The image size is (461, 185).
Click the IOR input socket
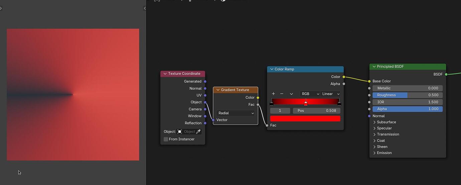[x=369, y=102]
